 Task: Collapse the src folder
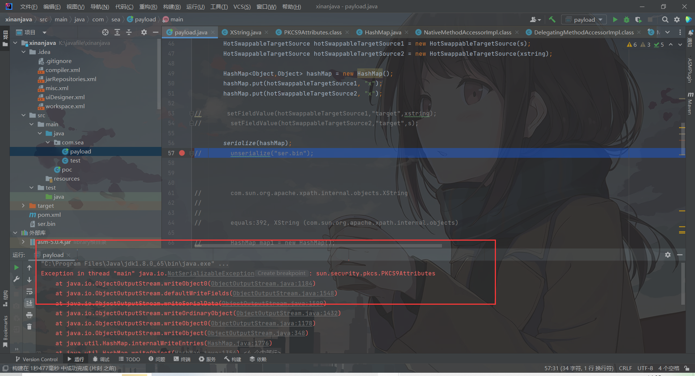tap(24, 115)
